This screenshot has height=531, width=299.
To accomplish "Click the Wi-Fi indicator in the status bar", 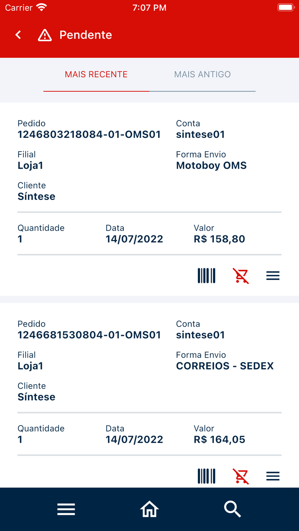I will point(41,7).
